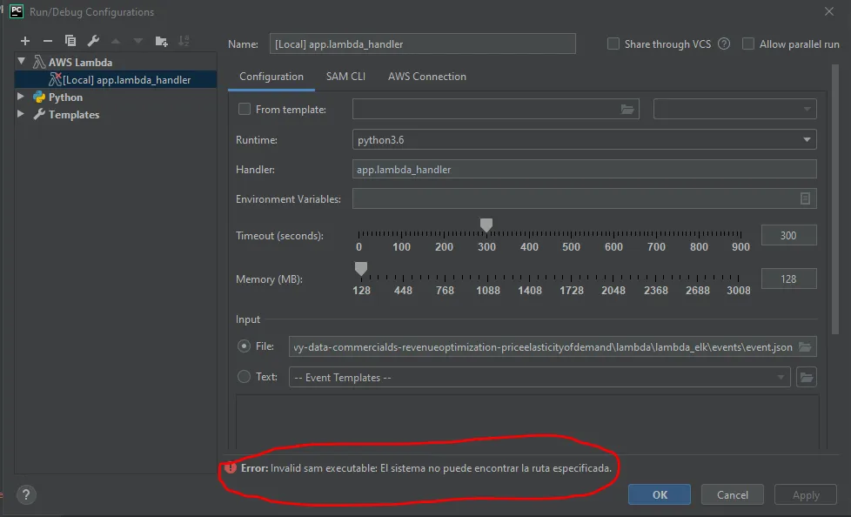The width and height of the screenshot is (851, 517).
Task: Select the Templates tree item label
Action: [74, 115]
